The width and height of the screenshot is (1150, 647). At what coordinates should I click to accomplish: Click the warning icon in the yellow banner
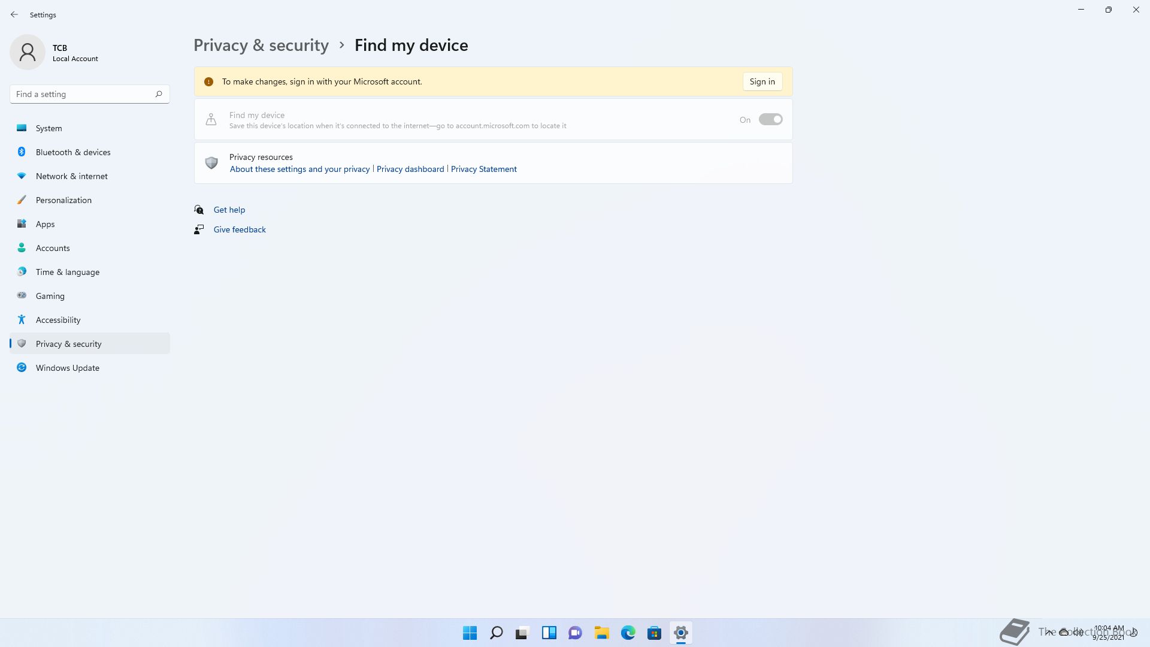click(208, 81)
